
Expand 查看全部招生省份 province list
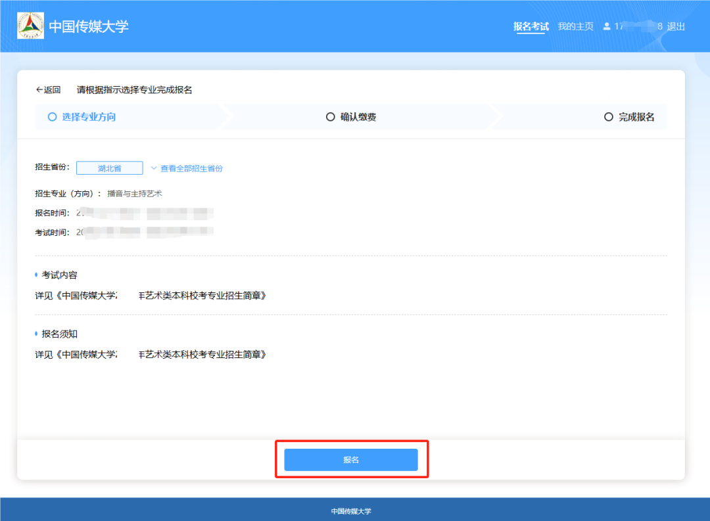[x=187, y=168]
